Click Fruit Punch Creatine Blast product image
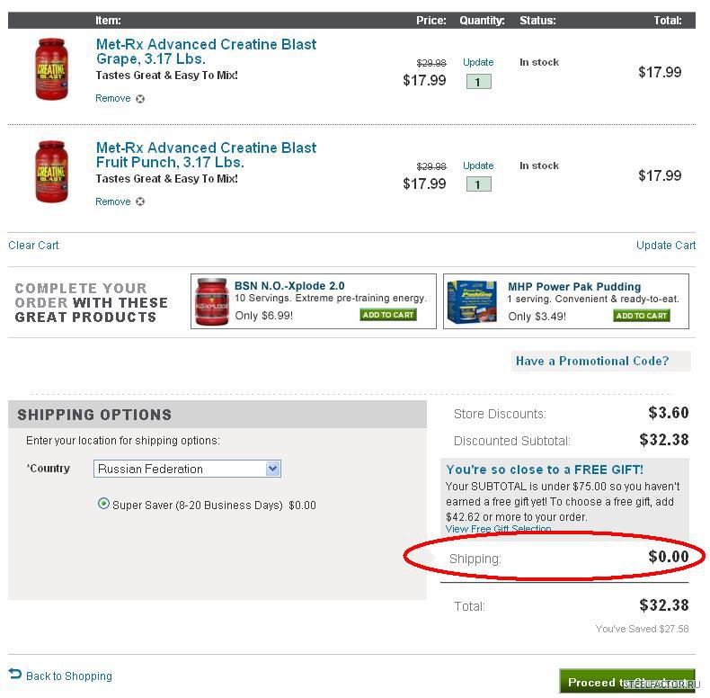710x698 pixels. [51, 172]
